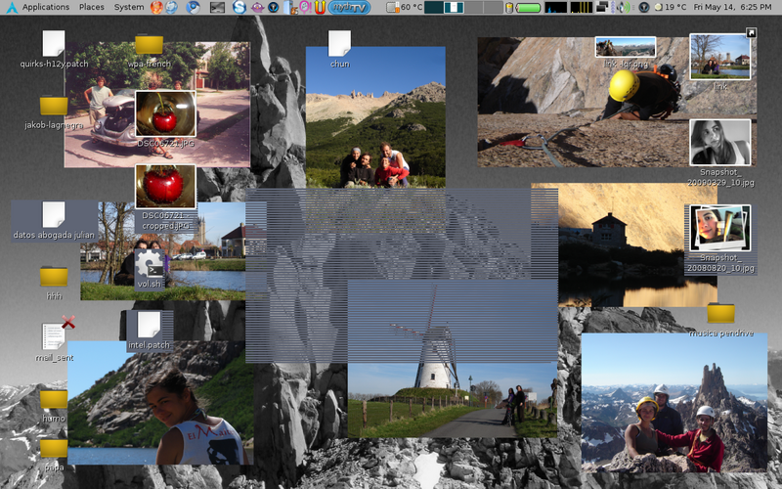Select the vol.sh script icon

coord(150,262)
